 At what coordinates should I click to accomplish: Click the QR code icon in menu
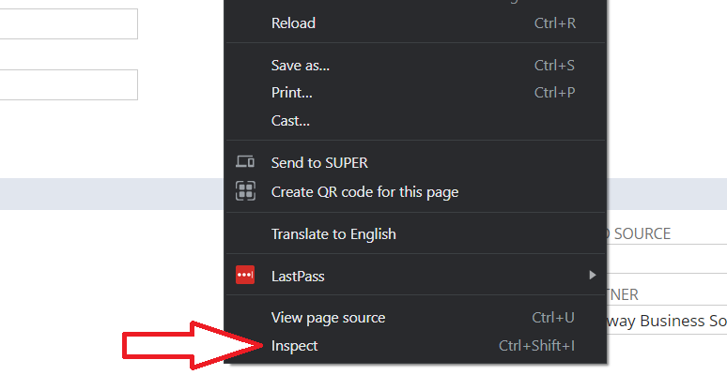(245, 190)
